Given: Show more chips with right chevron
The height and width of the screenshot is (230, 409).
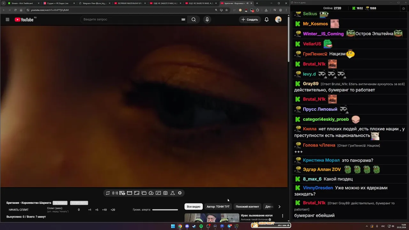Looking at the screenshot, I should [x=279, y=207].
